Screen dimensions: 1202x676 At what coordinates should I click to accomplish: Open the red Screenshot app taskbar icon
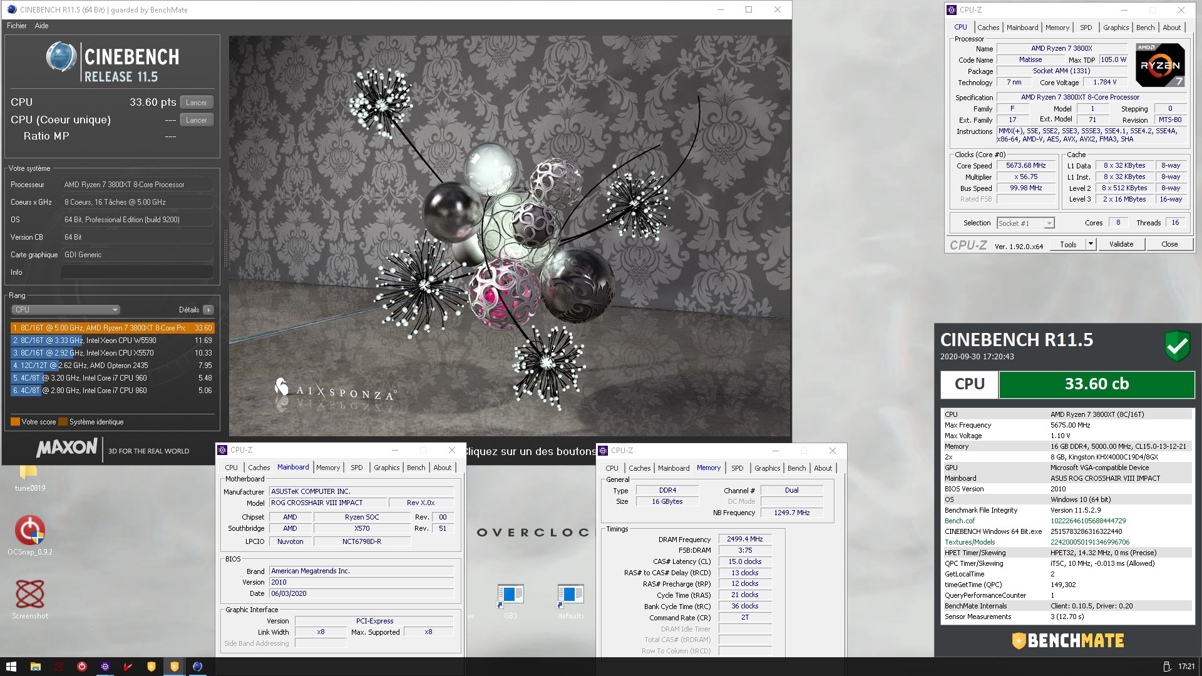(58, 667)
